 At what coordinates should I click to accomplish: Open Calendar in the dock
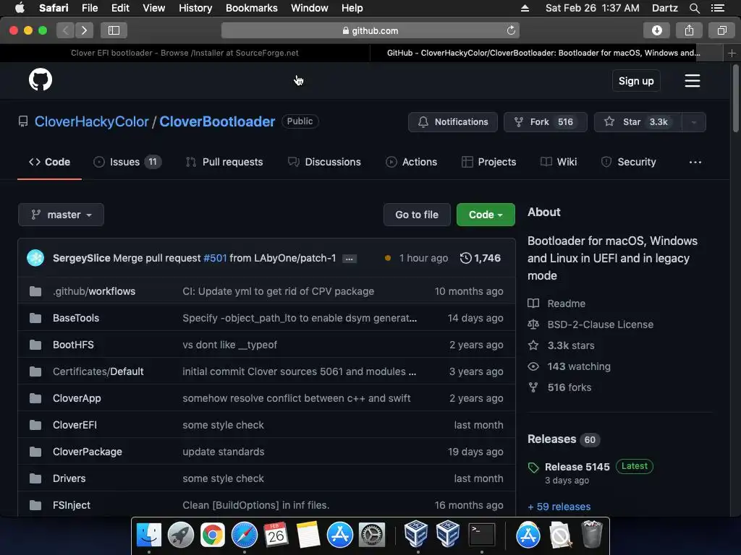point(276,535)
